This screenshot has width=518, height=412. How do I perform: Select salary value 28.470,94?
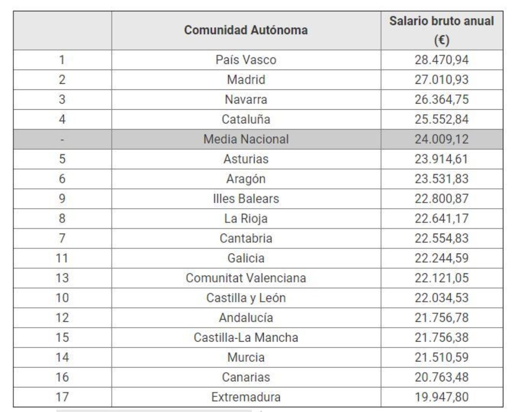pos(442,60)
